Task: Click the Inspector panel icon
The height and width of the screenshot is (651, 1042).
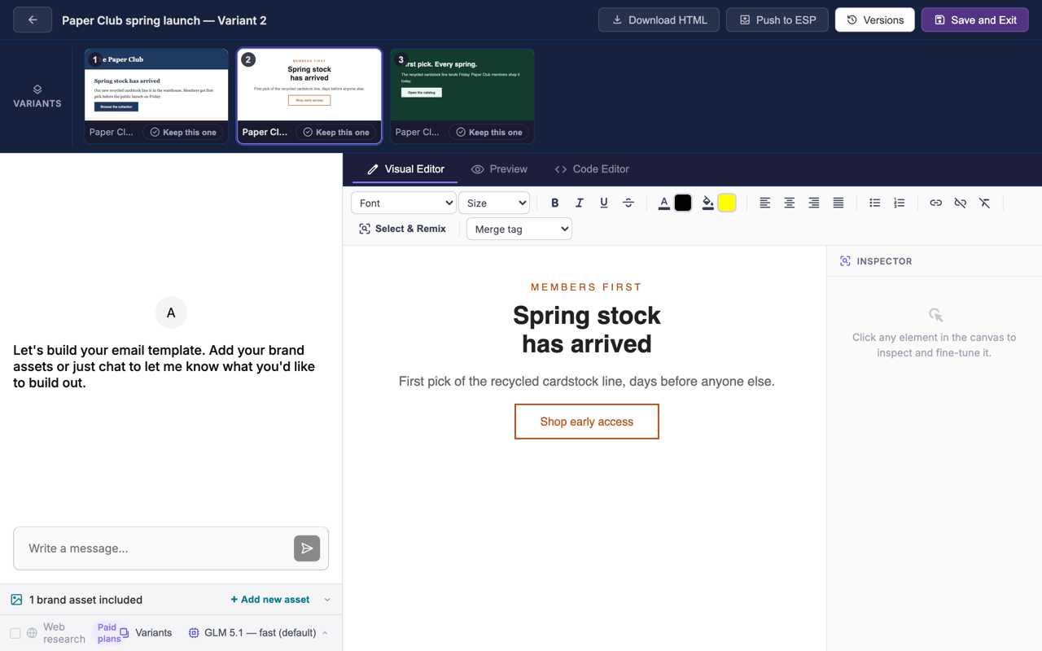Action: tap(845, 261)
